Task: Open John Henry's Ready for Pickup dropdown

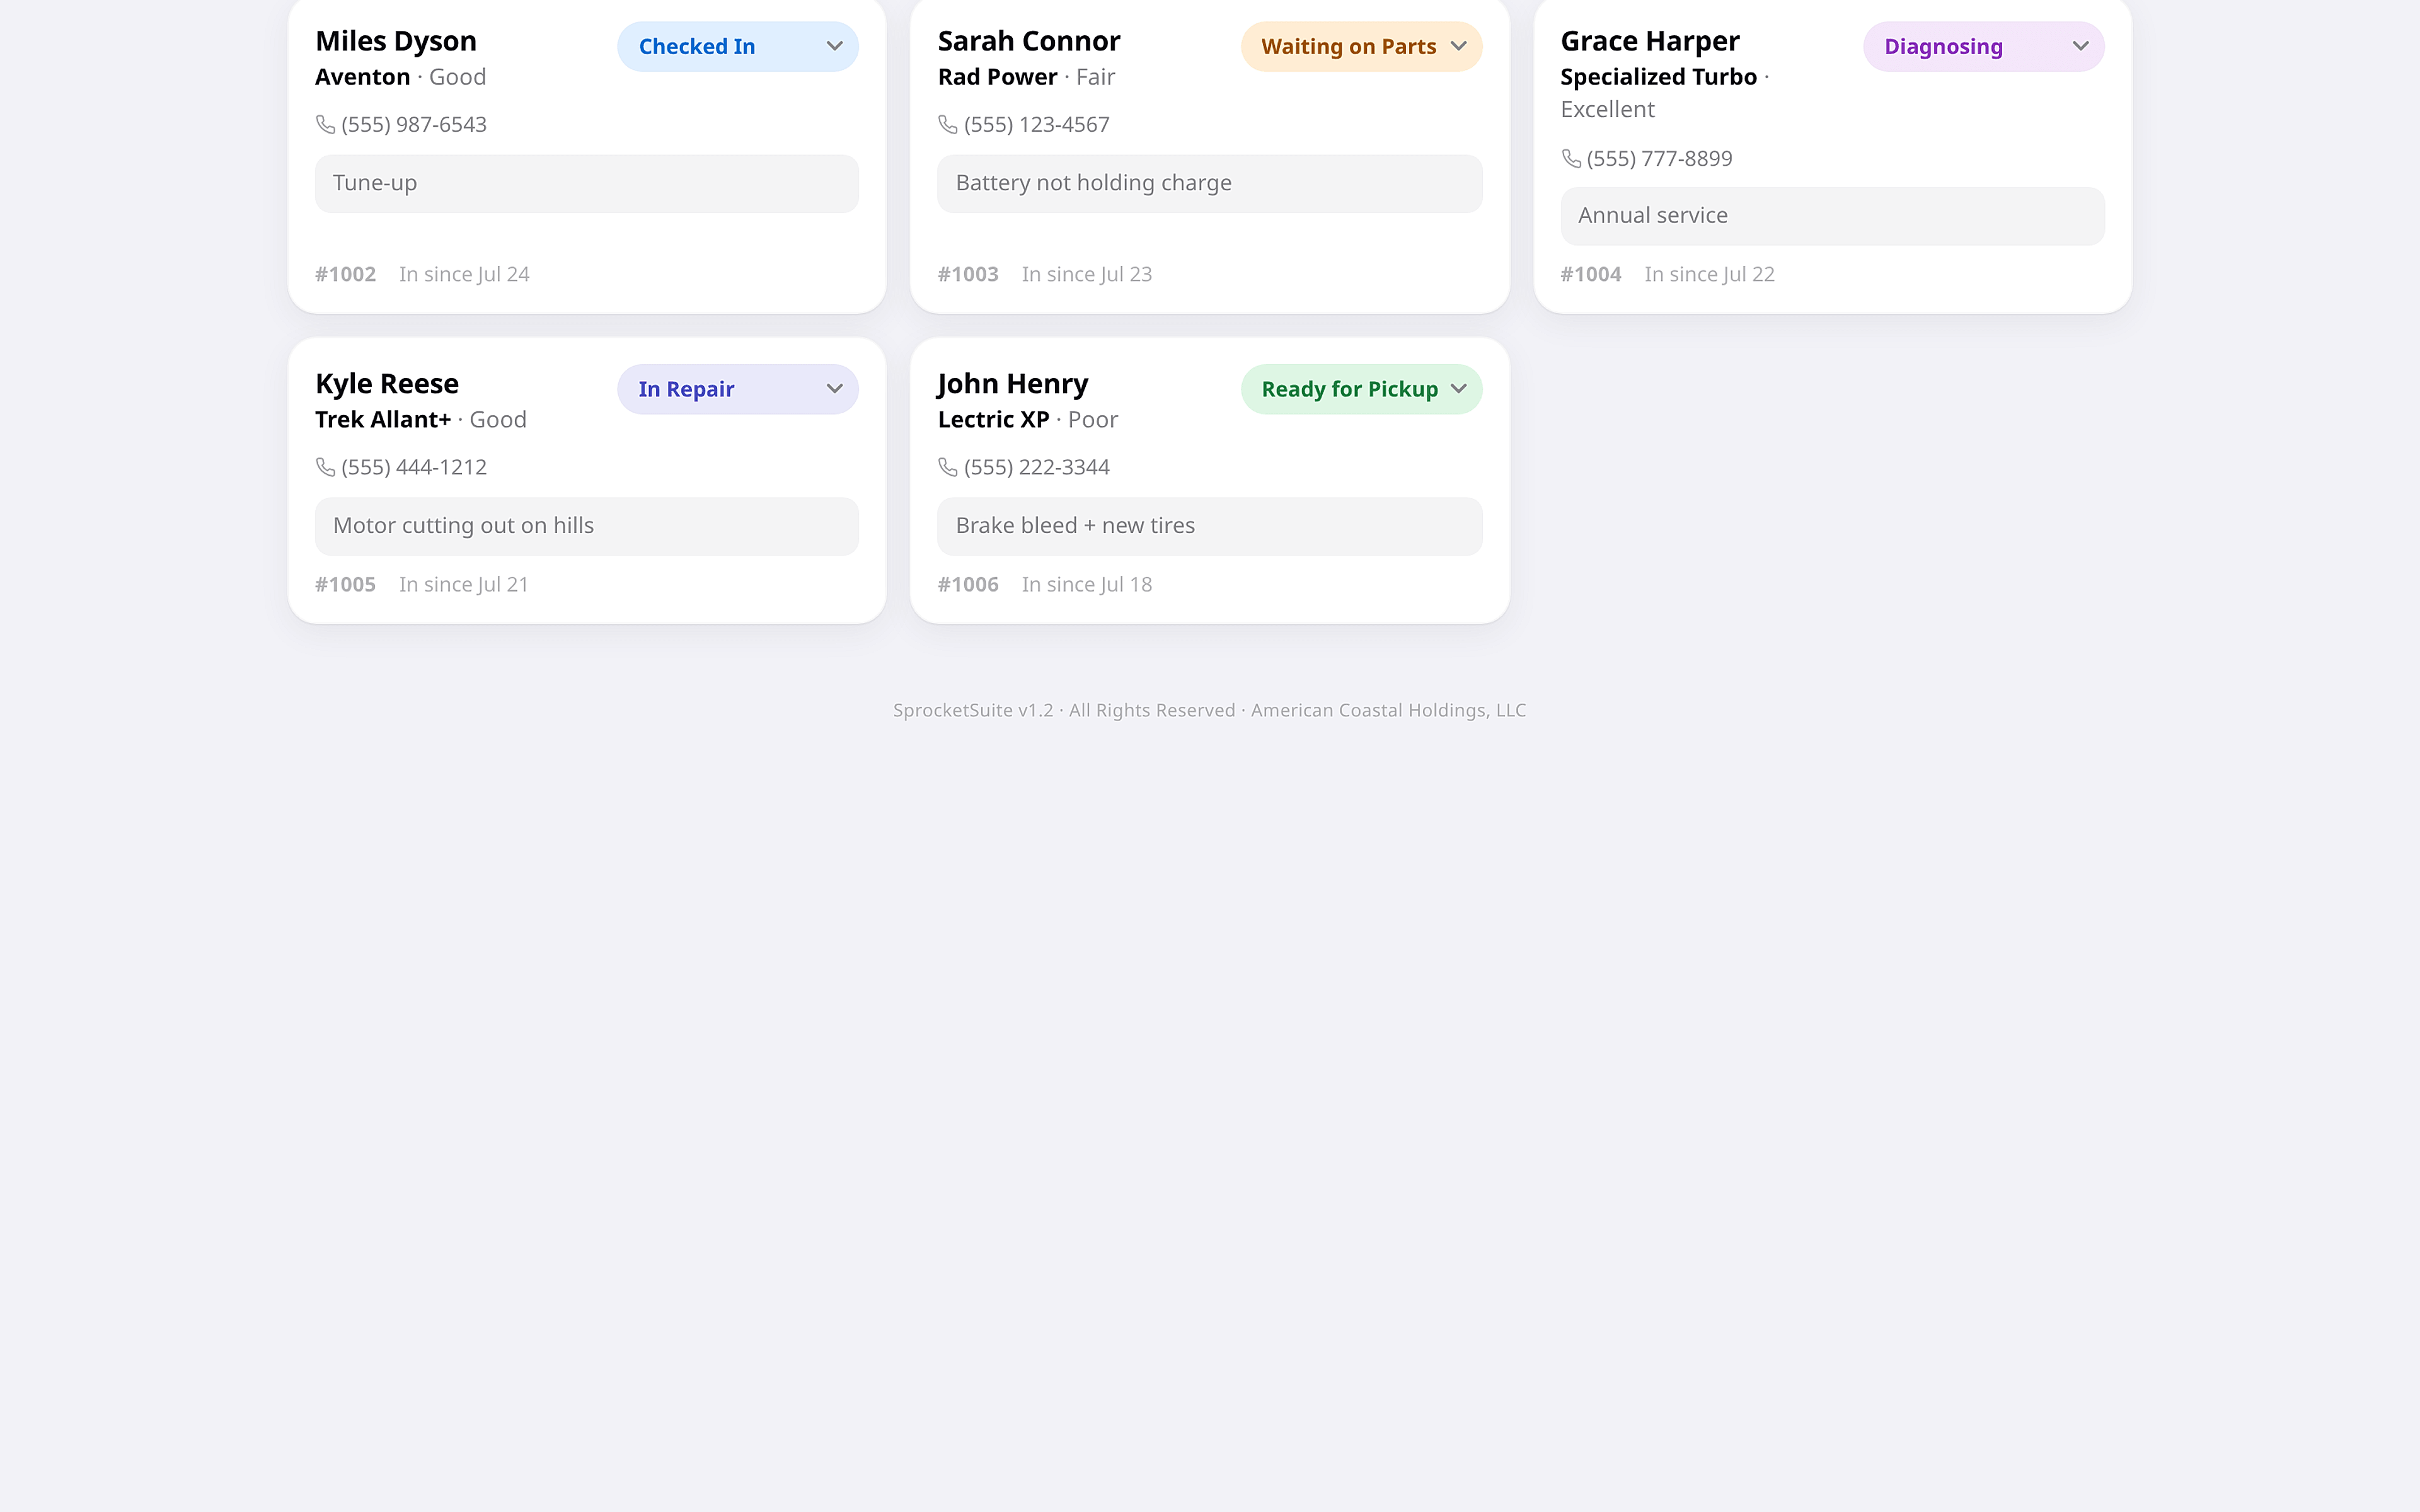Action: [x=1361, y=389]
